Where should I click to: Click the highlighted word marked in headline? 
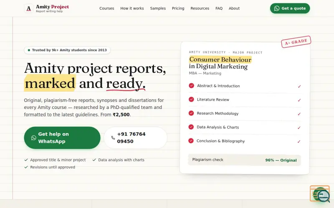click(50, 83)
